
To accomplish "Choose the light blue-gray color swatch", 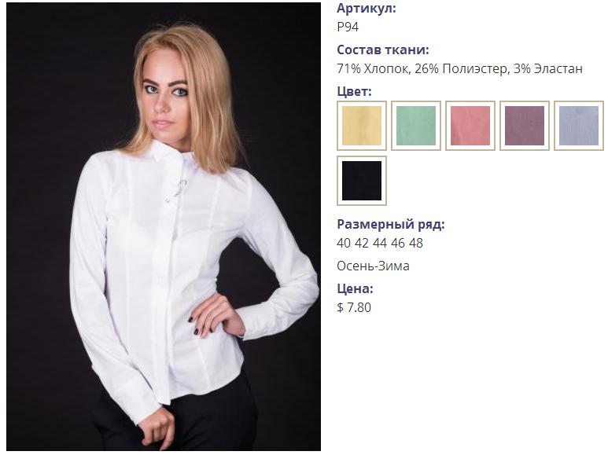I will click(579, 126).
